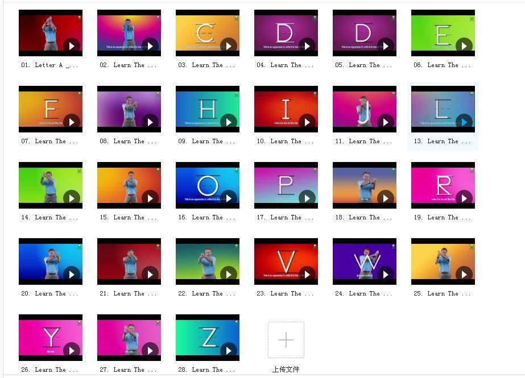The width and height of the screenshot is (525, 378).
Task: Select file name '02. Learn The ...'
Action: (128, 65)
